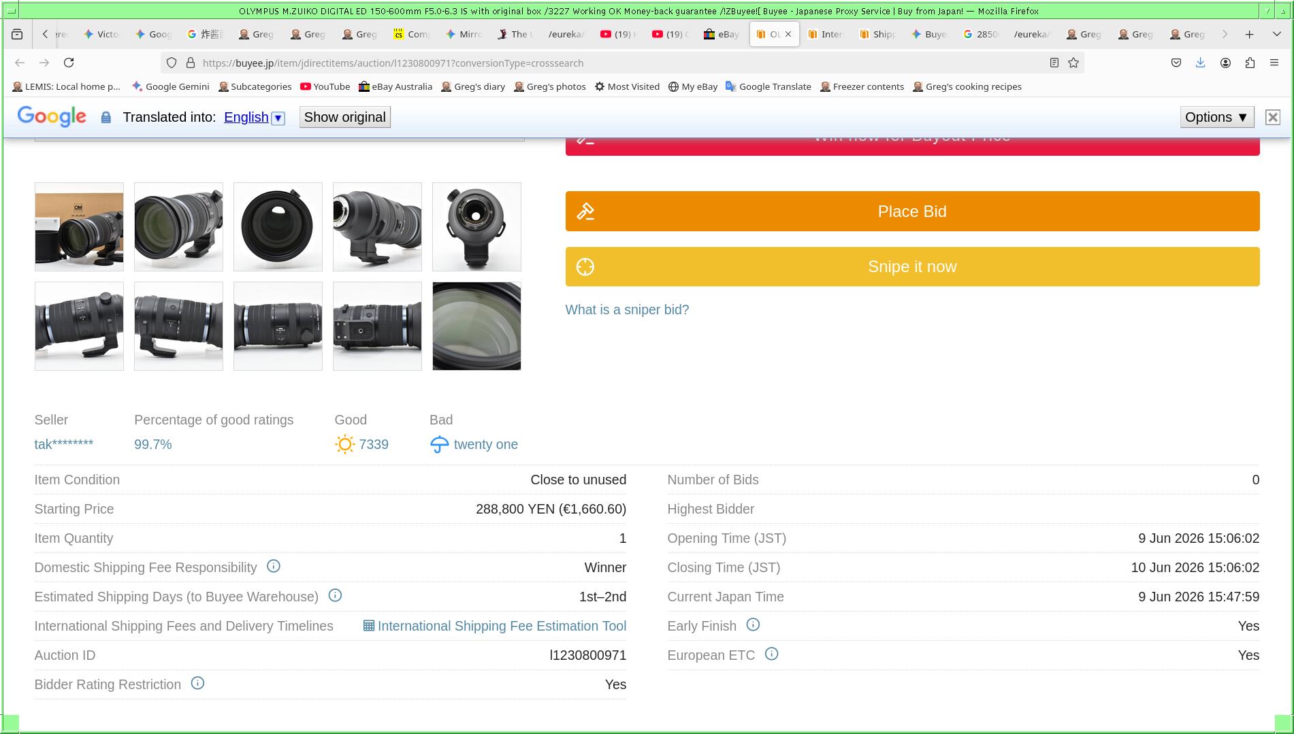Screen dimensions: 1294x734
Task: Click the info icon beside Domestic Shipping Fee Responsibility
Action: click(x=274, y=566)
